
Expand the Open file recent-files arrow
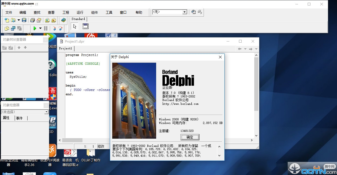(19, 20)
